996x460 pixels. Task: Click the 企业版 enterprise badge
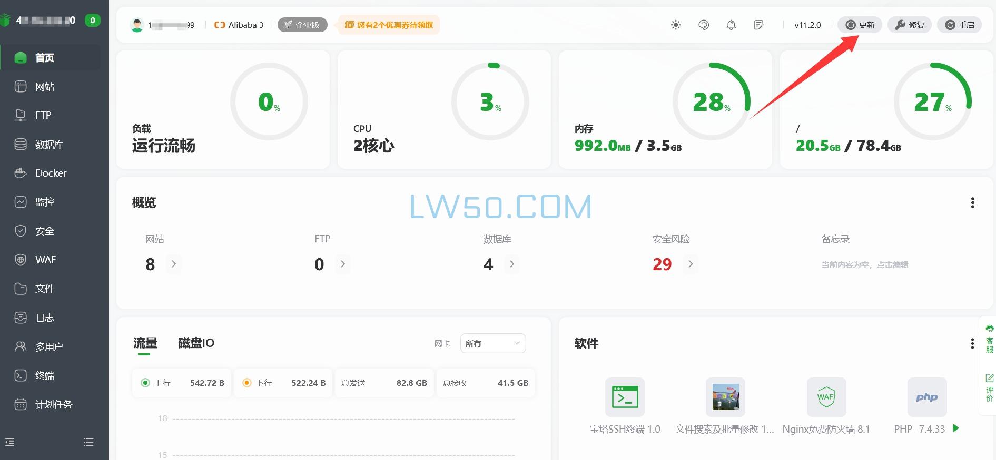302,25
